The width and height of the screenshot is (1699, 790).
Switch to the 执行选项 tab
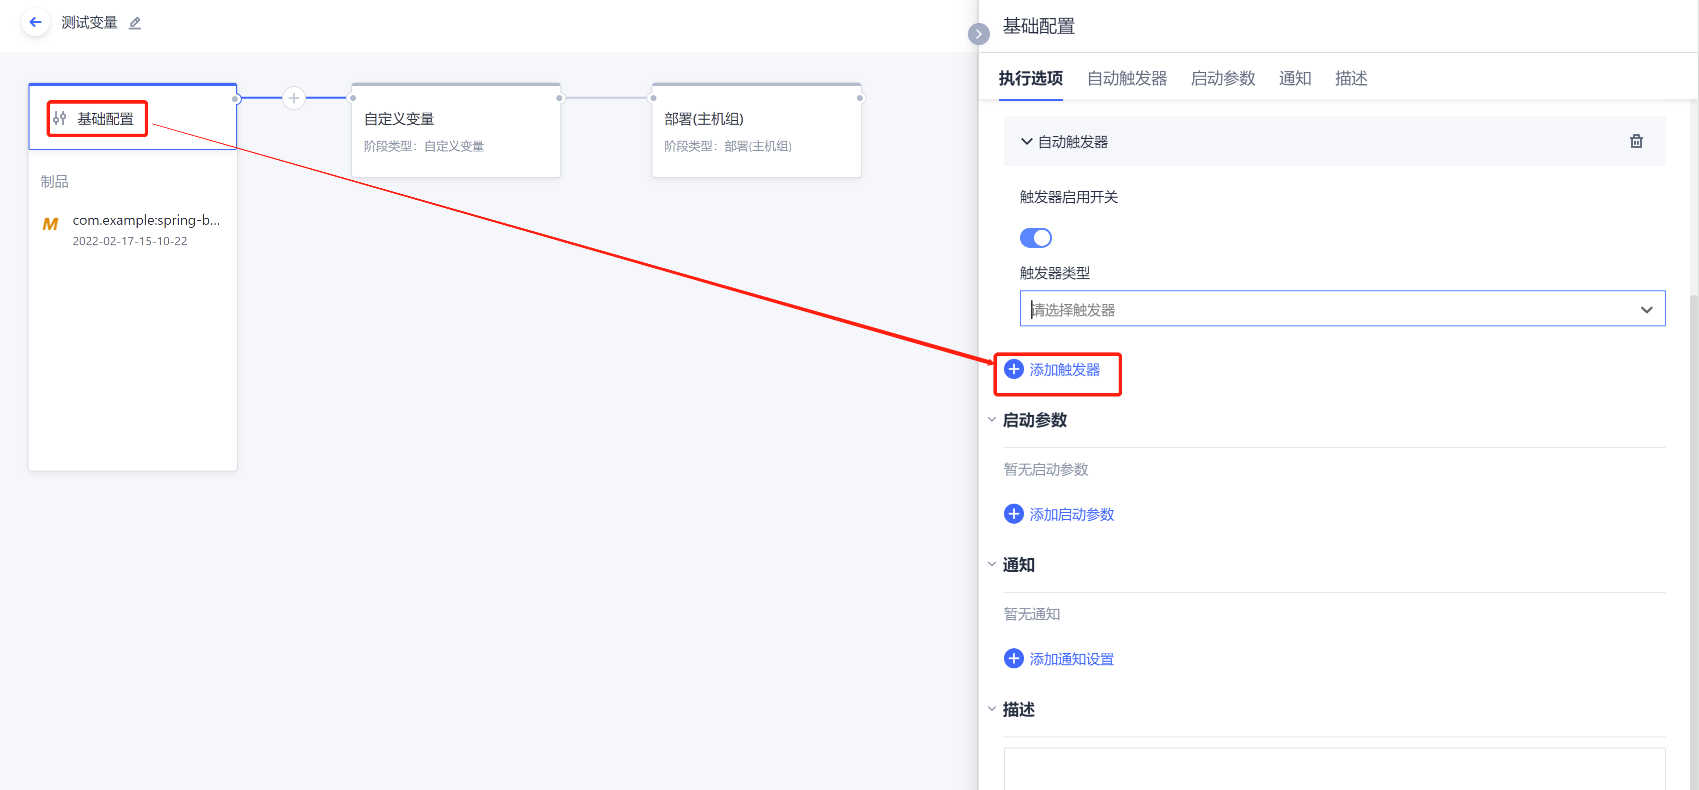[1030, 79]
